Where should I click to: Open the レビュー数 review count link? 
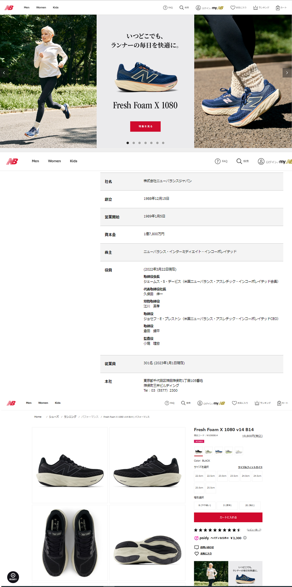[254, 530]
